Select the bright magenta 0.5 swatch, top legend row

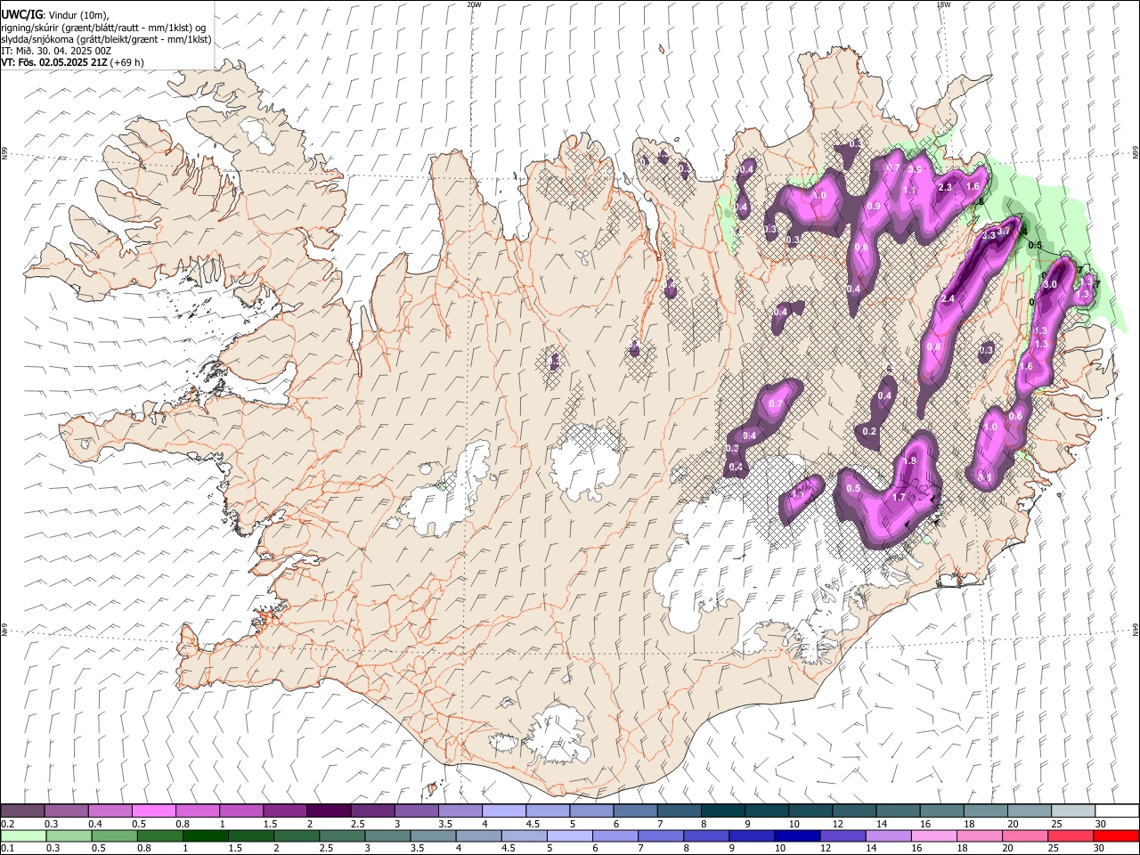153,810
